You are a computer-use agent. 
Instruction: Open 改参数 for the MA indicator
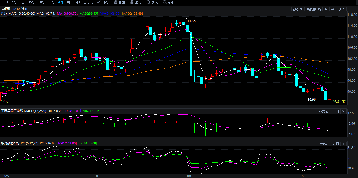click(x=298, y=9)
